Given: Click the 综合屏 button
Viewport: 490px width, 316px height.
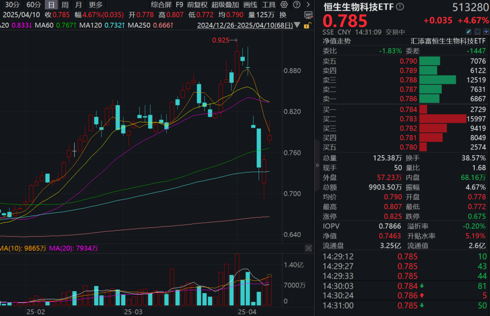Looking at the screenshot, I should point(161,5).
